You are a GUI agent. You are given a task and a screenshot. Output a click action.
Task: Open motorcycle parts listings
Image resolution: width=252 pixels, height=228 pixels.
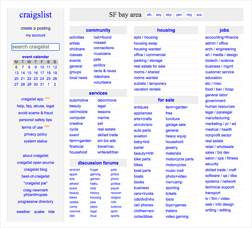(x=179, y=159)
